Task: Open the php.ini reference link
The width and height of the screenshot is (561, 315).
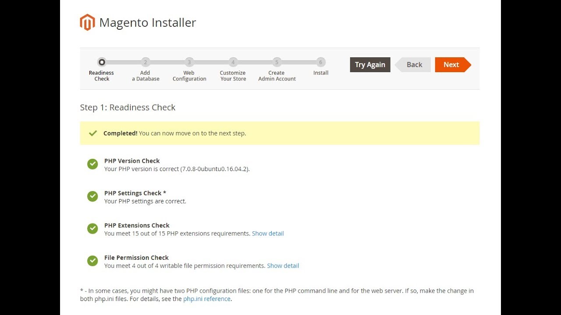Action: (x=207, y=299)
